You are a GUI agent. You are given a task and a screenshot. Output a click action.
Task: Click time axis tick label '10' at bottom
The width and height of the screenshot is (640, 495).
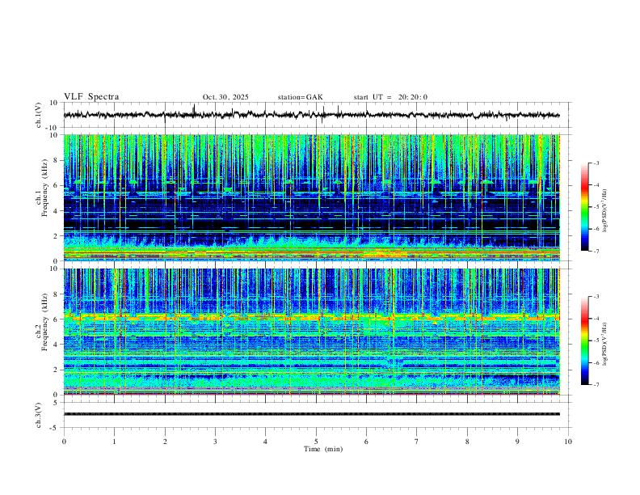[x=568, y=442]
